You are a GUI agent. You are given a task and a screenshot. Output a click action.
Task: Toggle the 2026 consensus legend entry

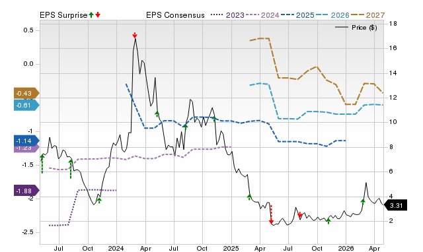(x=332, y=15)
